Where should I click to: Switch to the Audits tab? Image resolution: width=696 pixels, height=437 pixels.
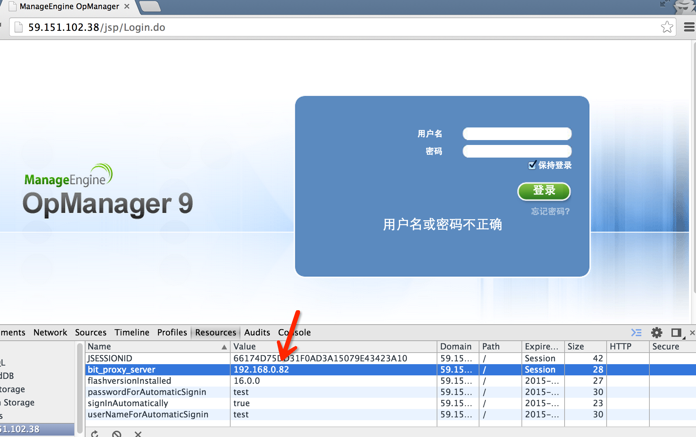257,332
